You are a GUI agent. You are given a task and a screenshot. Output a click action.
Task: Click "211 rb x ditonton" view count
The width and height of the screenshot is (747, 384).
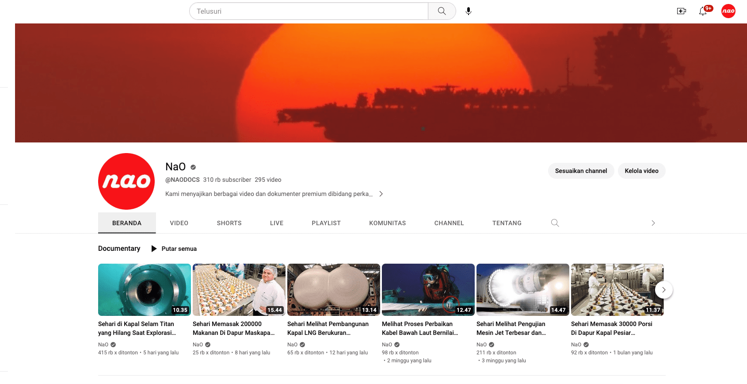point(496,353)
